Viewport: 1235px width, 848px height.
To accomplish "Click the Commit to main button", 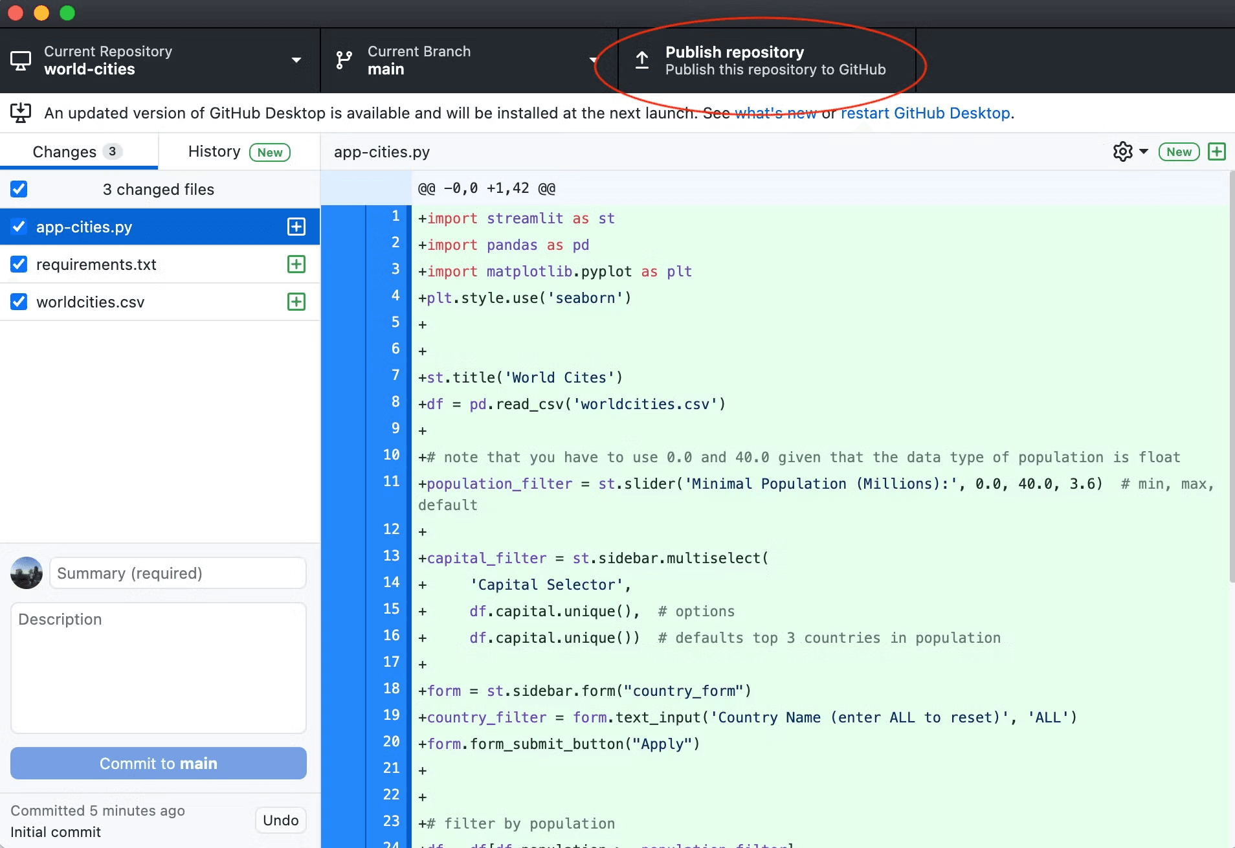I will [x=159, y=763].
